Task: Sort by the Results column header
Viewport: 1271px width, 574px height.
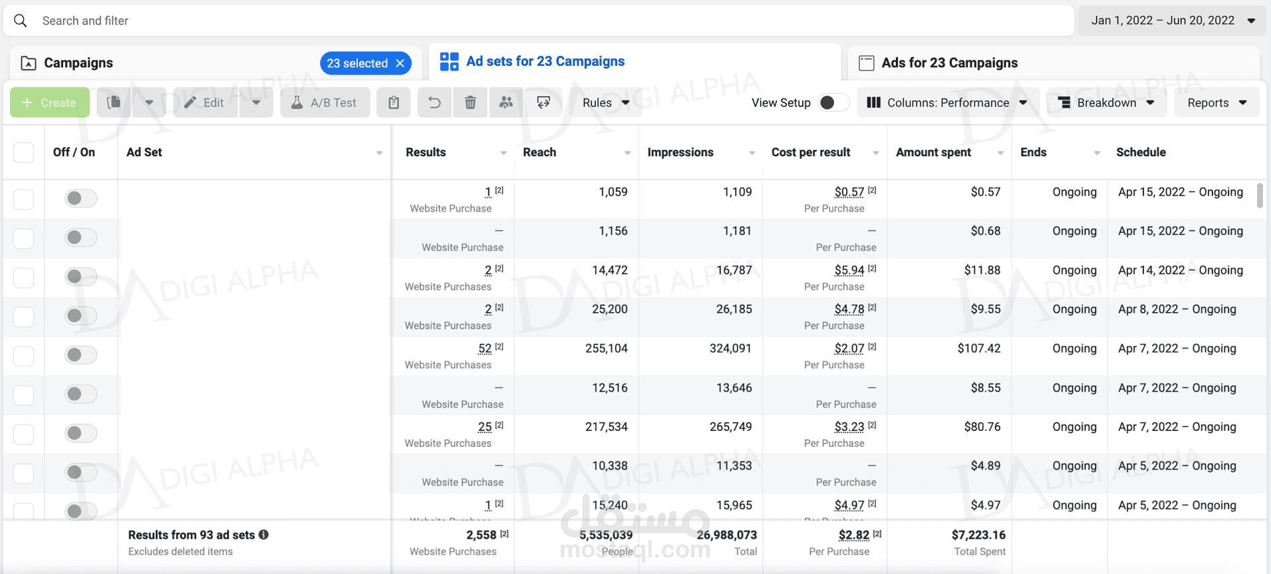Action: tap(426, 152)
